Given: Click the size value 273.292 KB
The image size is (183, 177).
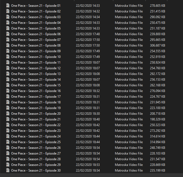Looking at the screenshot, I should click(x=157, y=131).
